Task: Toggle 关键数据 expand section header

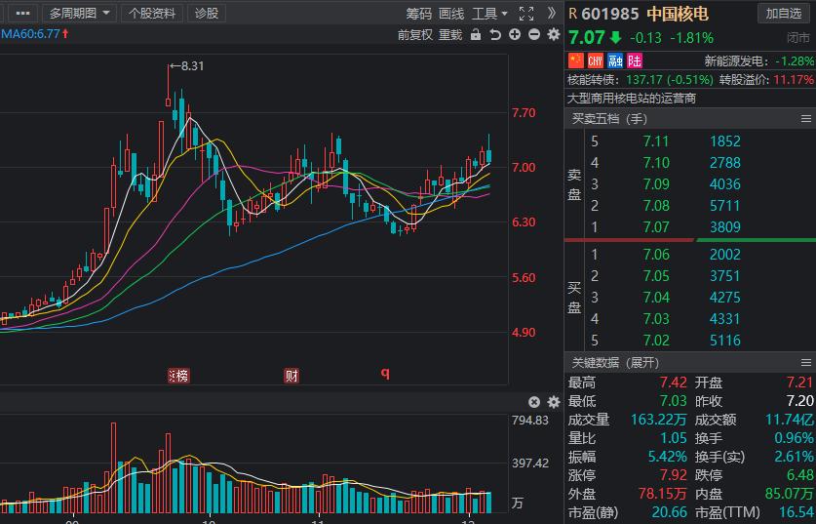Action: pyautogui.click(x=614, y=363)
